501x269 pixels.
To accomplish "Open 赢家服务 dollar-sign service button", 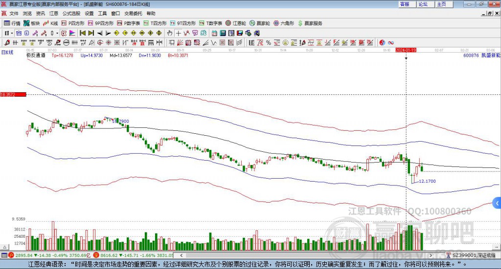I will [310, 23].
